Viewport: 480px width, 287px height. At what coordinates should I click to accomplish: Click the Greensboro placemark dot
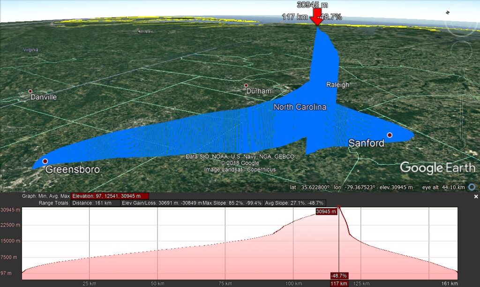(45, 161)
